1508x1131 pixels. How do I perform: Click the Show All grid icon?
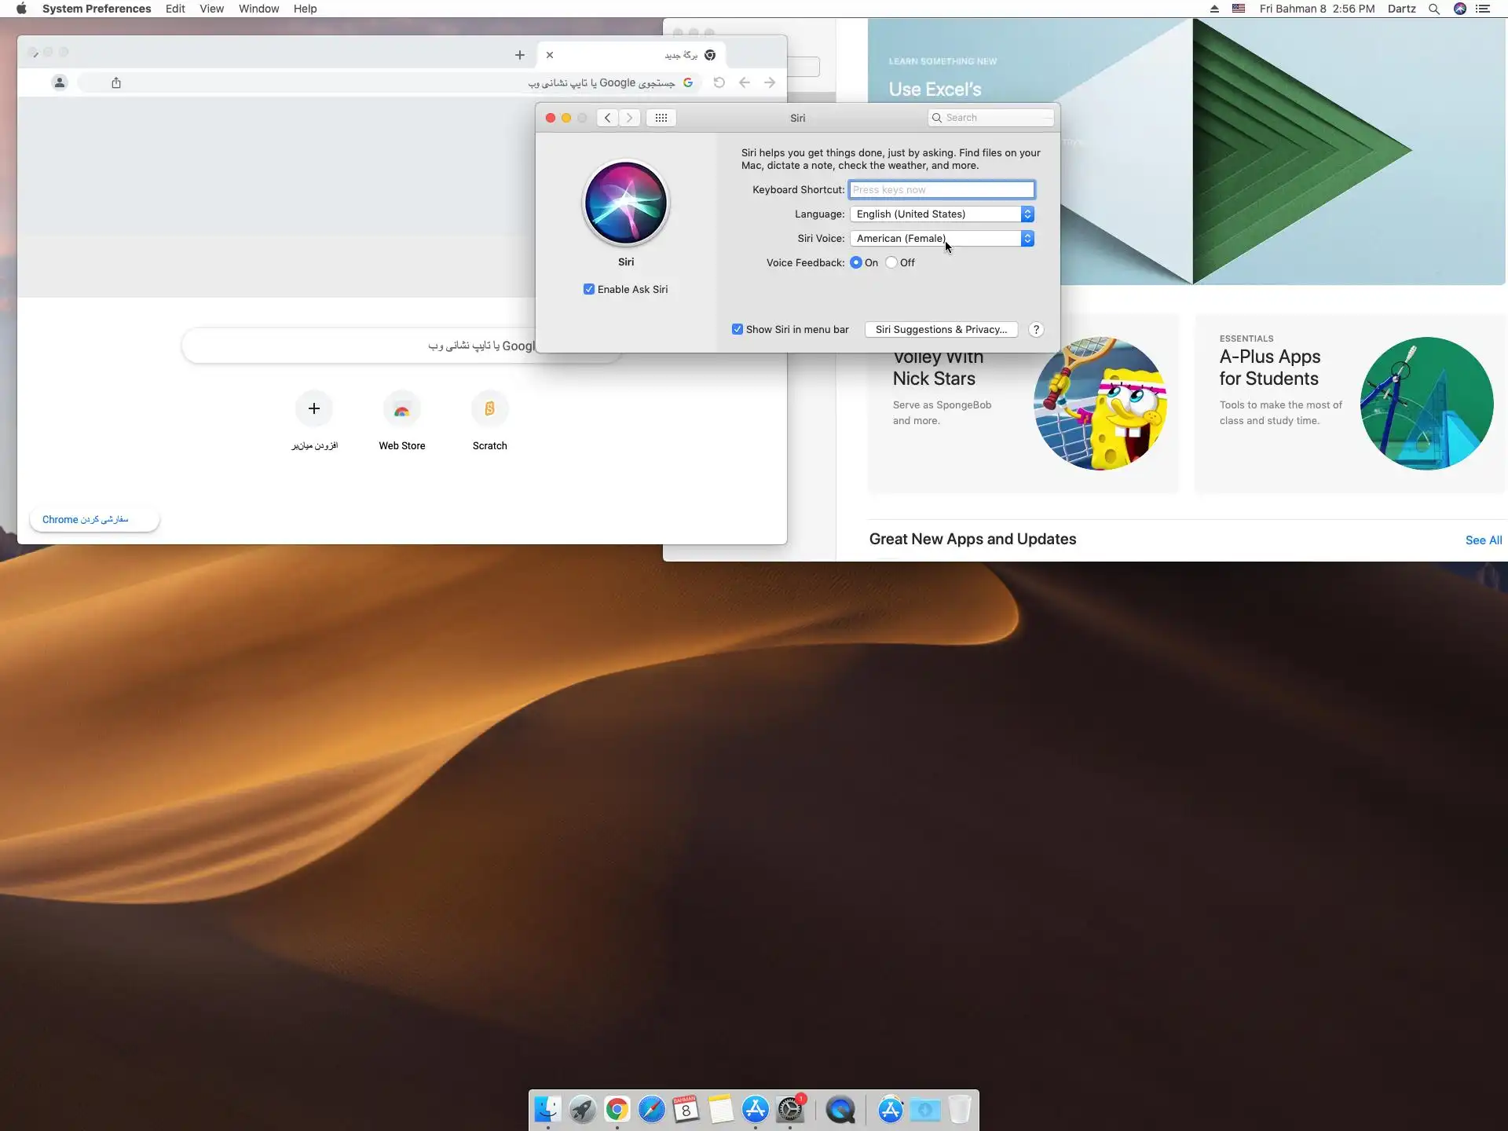(x=661, y=118)
